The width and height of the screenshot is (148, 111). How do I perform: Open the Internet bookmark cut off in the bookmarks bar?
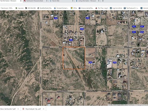click(x=144, y=8)
